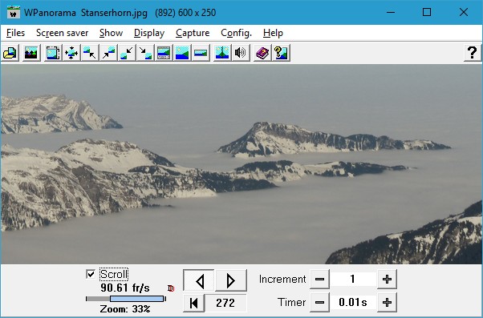Click the Increment label
This screenshot has height=318, width=483.
click(282, 280)
